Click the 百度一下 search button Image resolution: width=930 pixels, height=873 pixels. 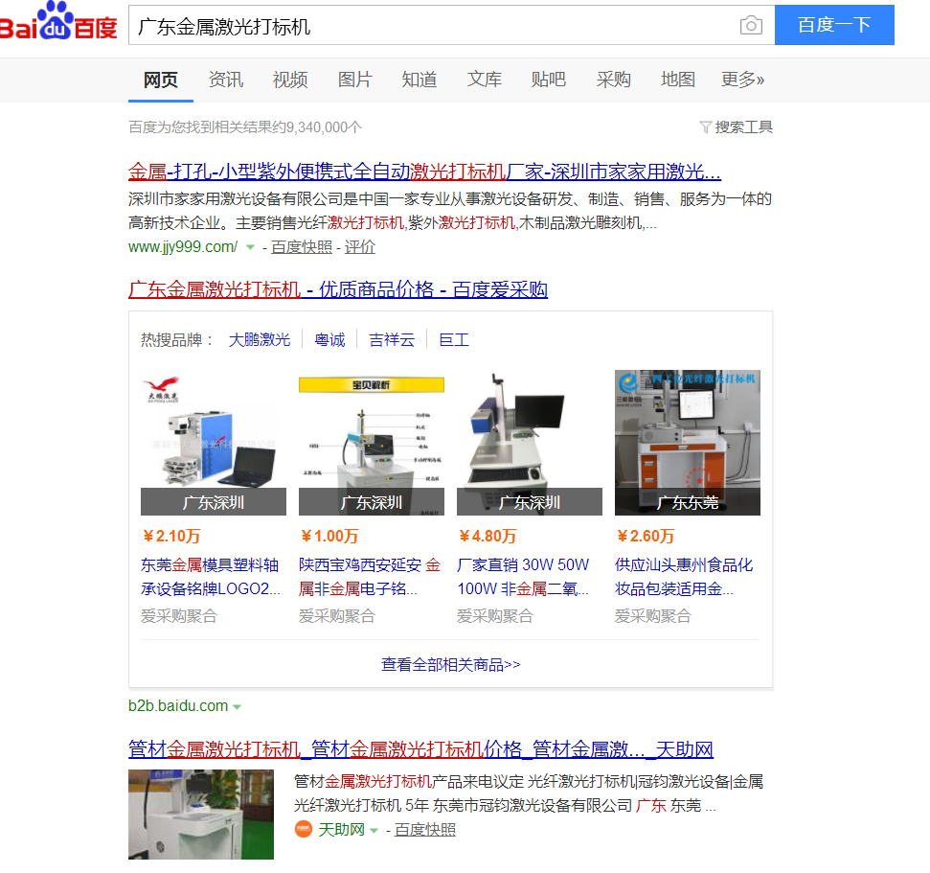834,25
